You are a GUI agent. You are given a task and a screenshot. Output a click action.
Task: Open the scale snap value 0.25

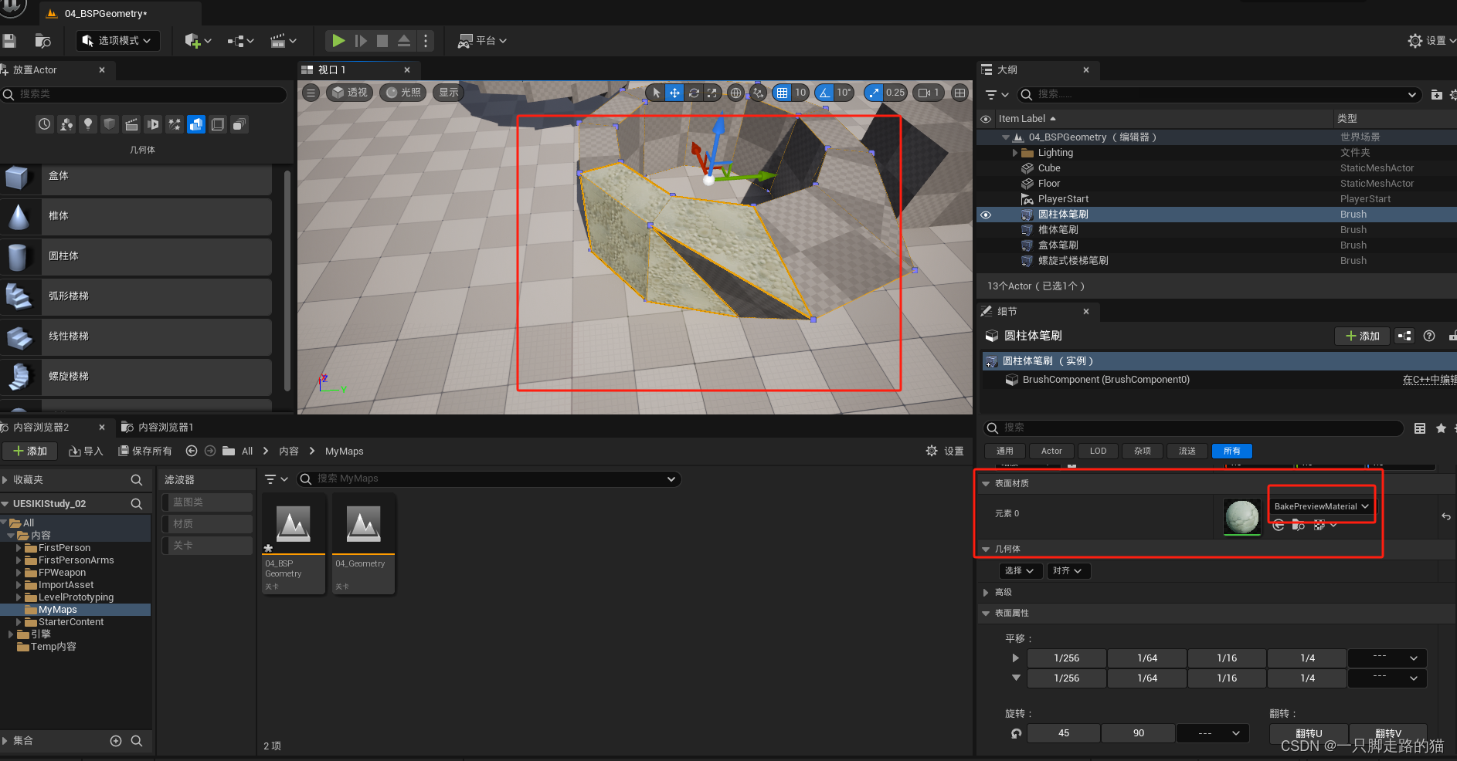[x=895, y=93]
